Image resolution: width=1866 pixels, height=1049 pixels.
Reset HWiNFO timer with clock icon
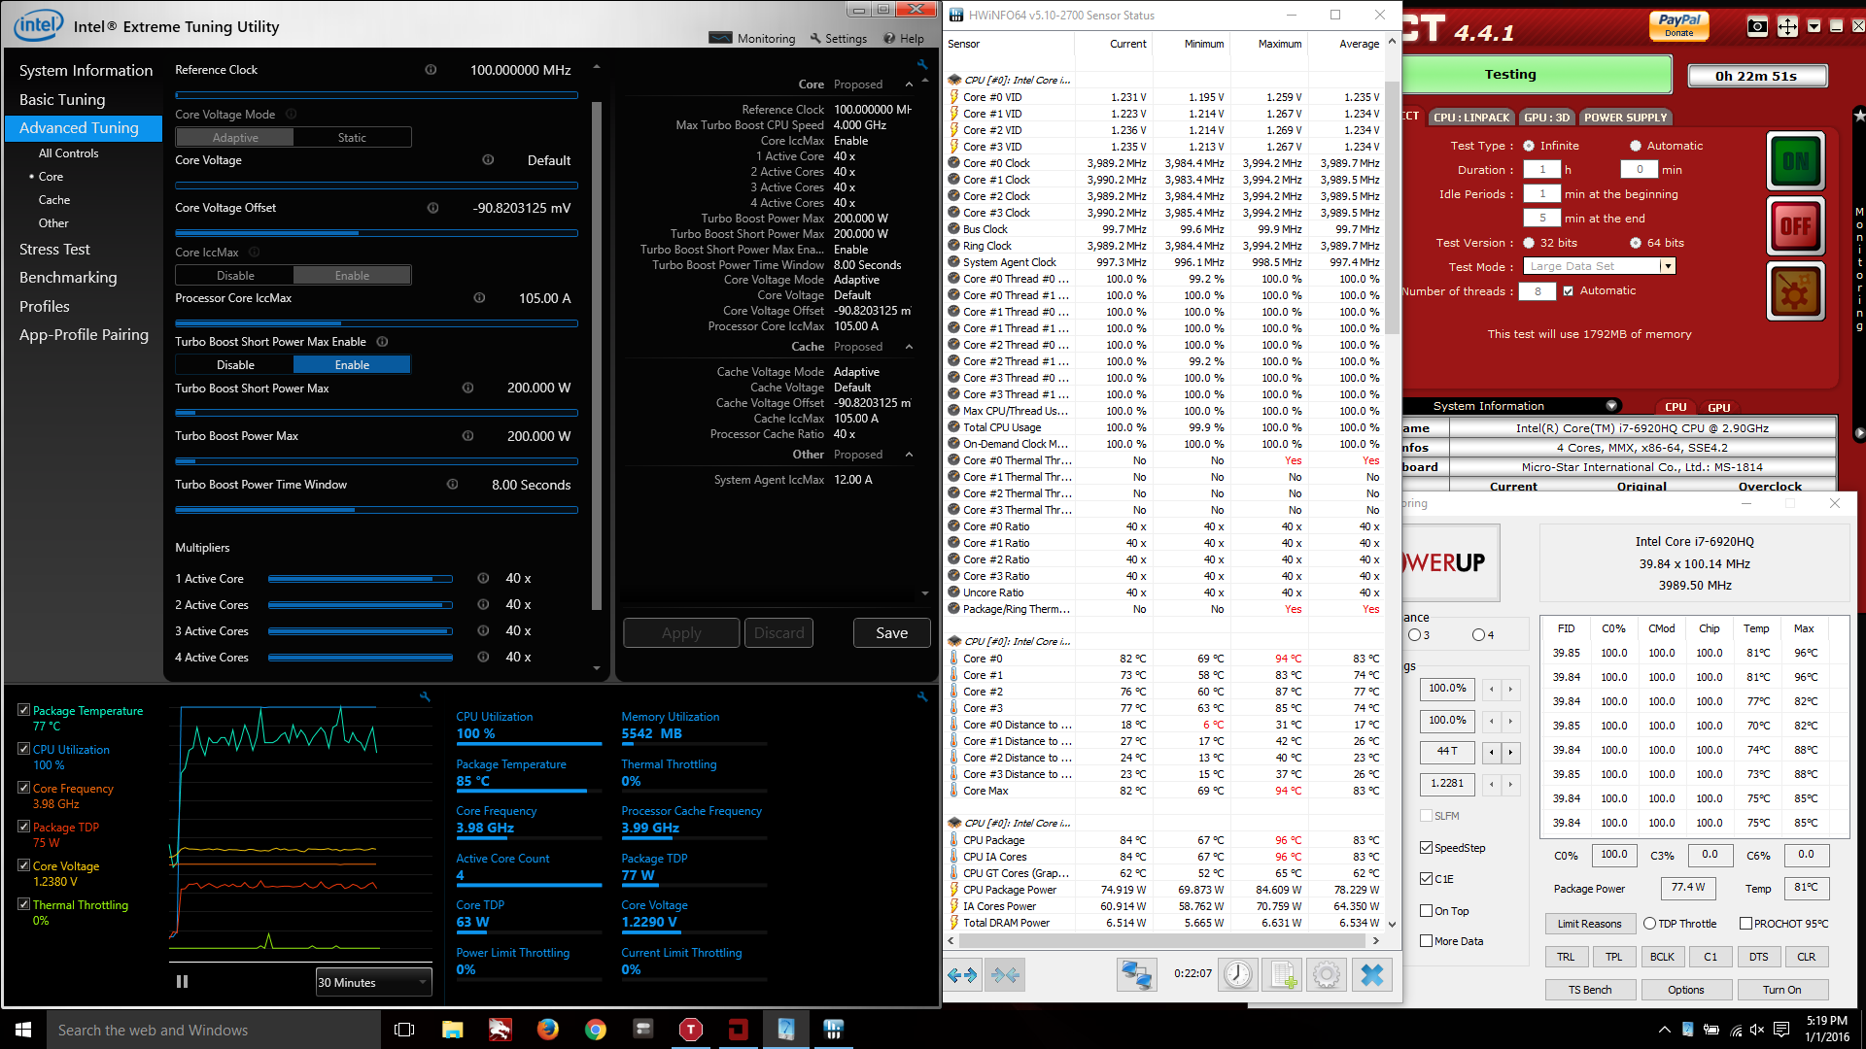click(1237, 974)
